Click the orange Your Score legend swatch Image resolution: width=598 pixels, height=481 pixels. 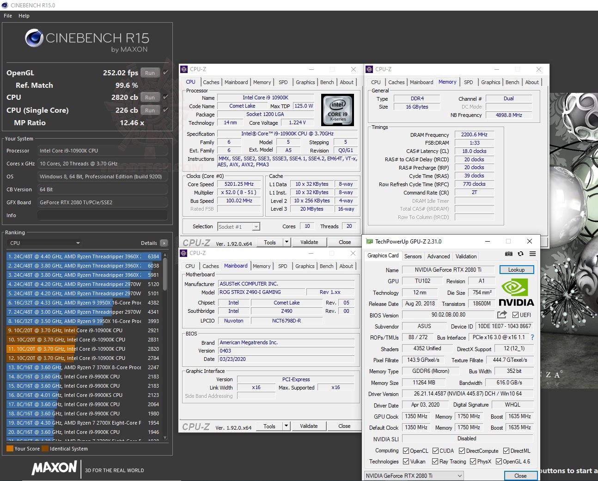click(x=10, y=448)
